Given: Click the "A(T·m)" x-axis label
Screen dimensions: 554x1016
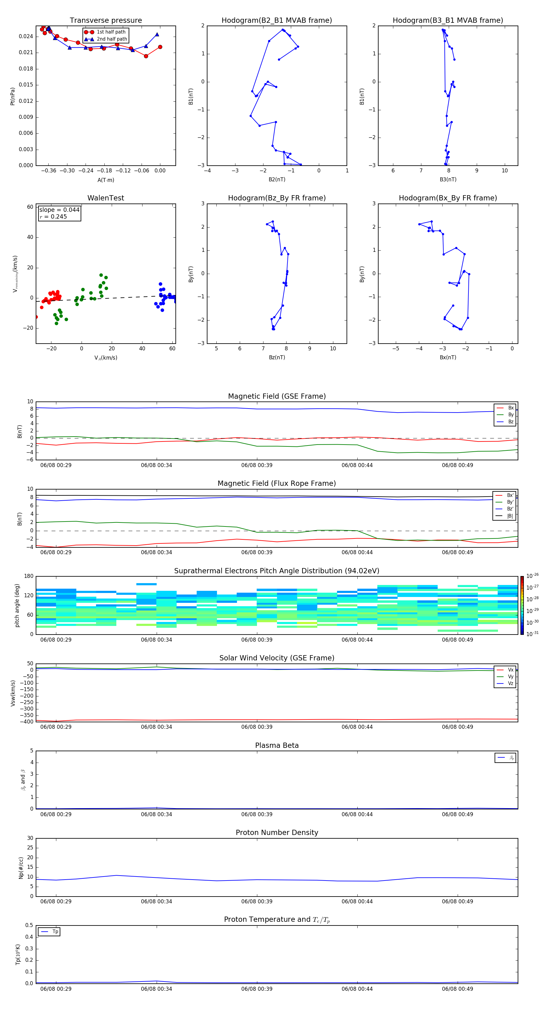Looking at the screenshot, I should (106, 180).
